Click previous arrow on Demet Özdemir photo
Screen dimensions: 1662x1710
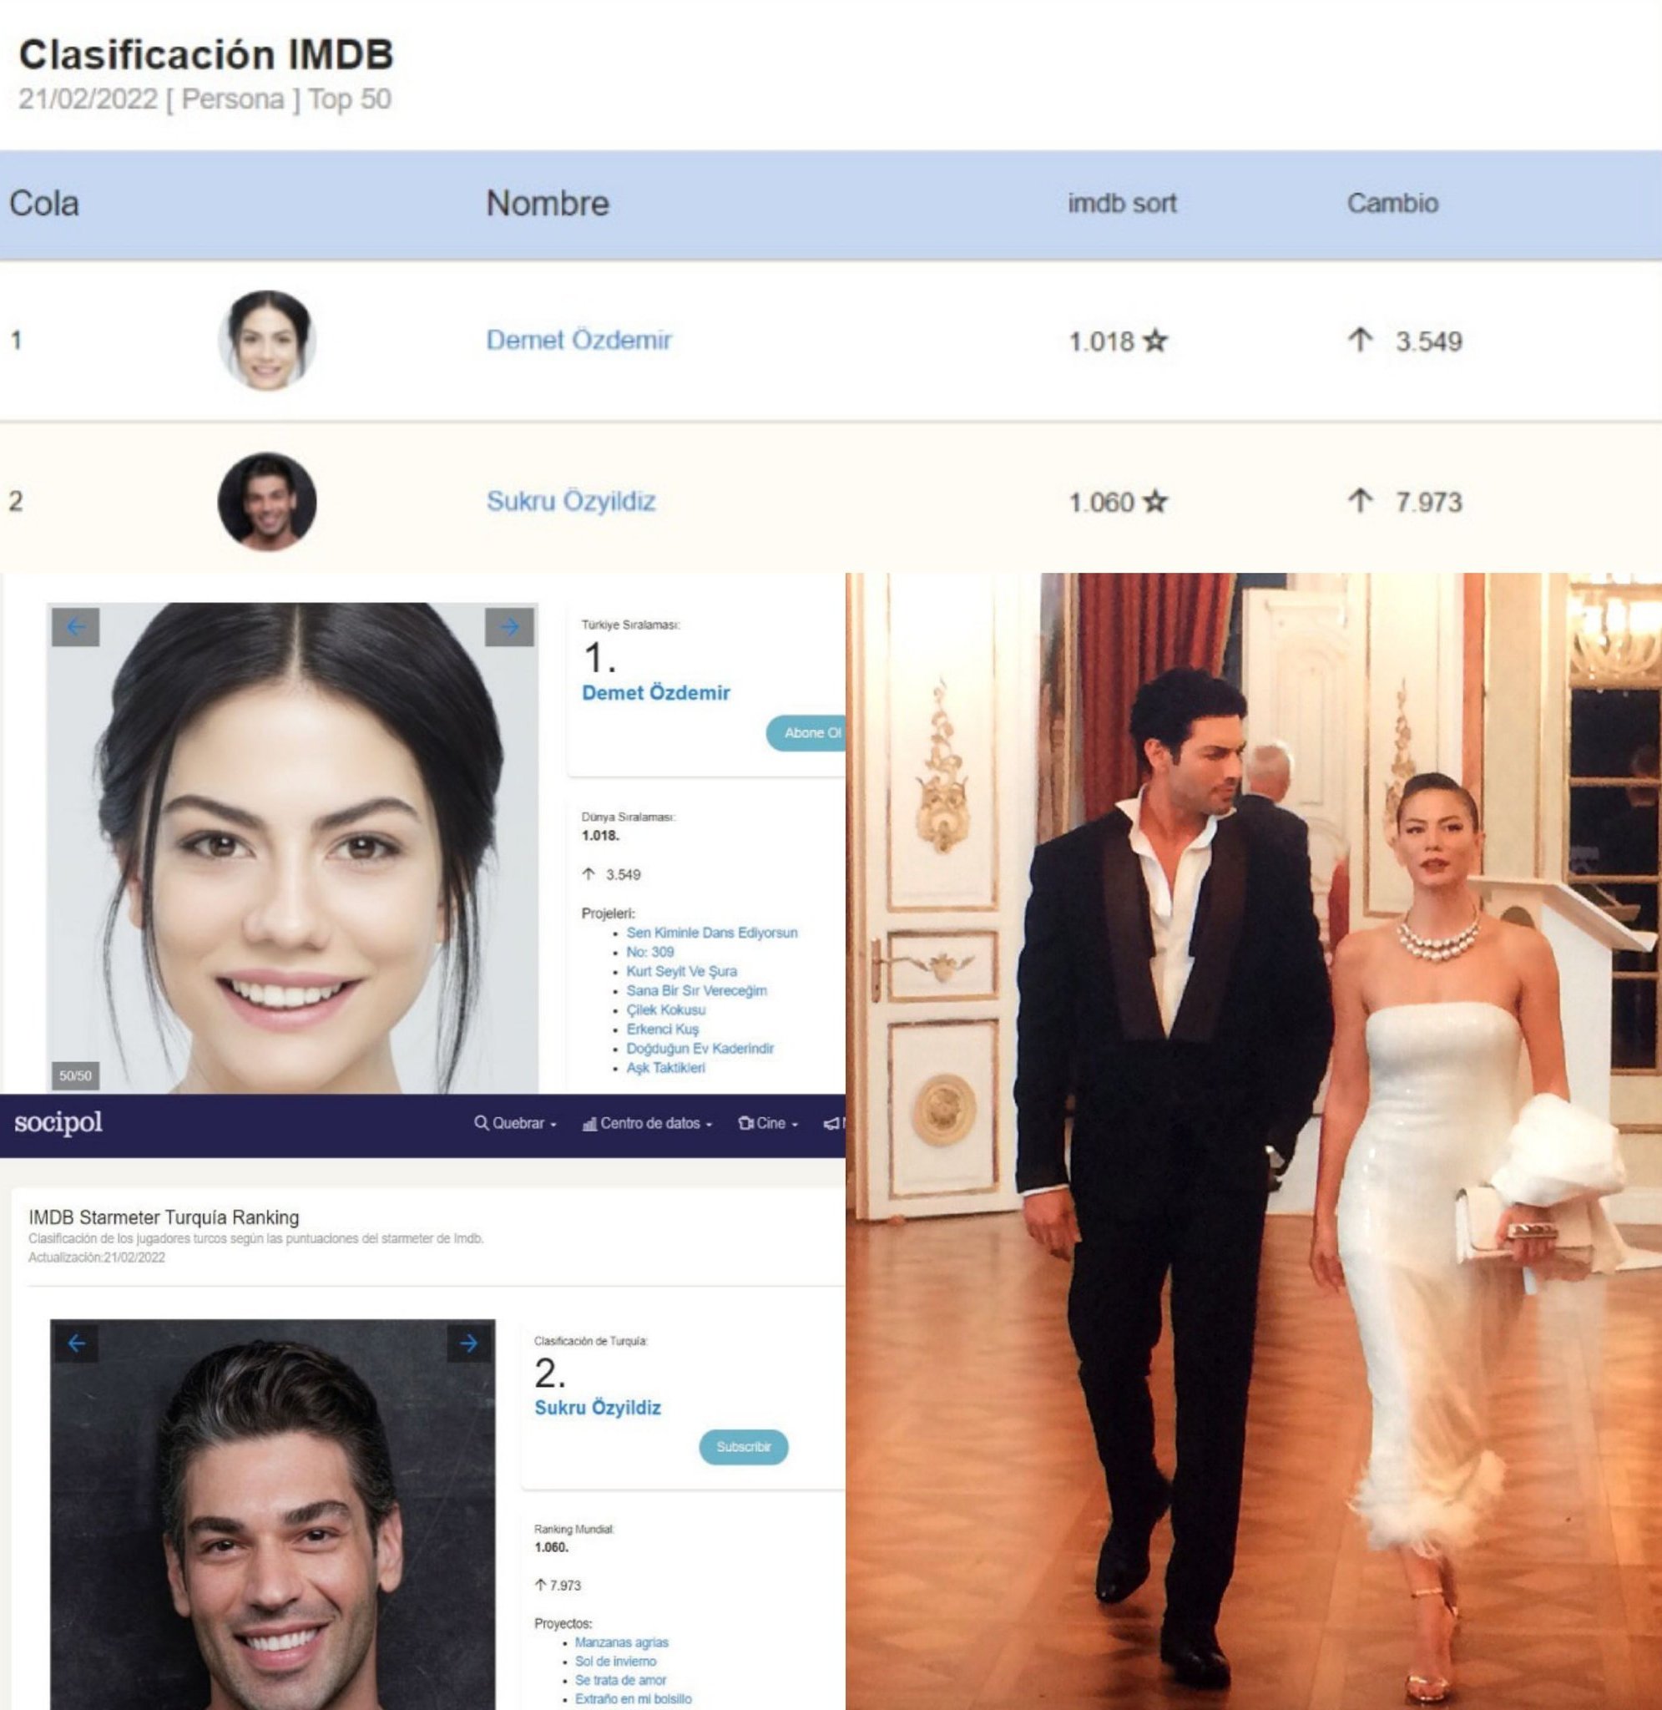click(76, 627)
